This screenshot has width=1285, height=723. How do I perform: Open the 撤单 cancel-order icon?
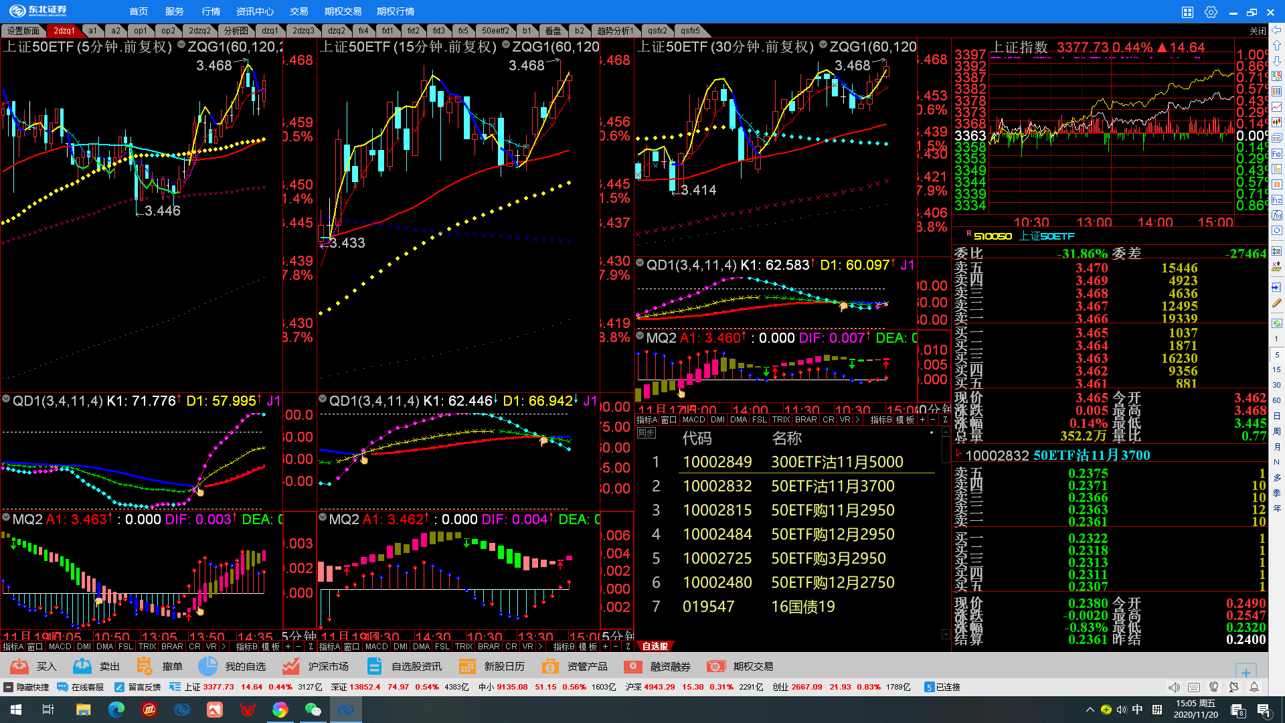(145, 666)
